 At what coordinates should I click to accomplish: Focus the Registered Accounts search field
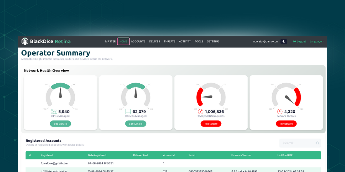point(297,143)
